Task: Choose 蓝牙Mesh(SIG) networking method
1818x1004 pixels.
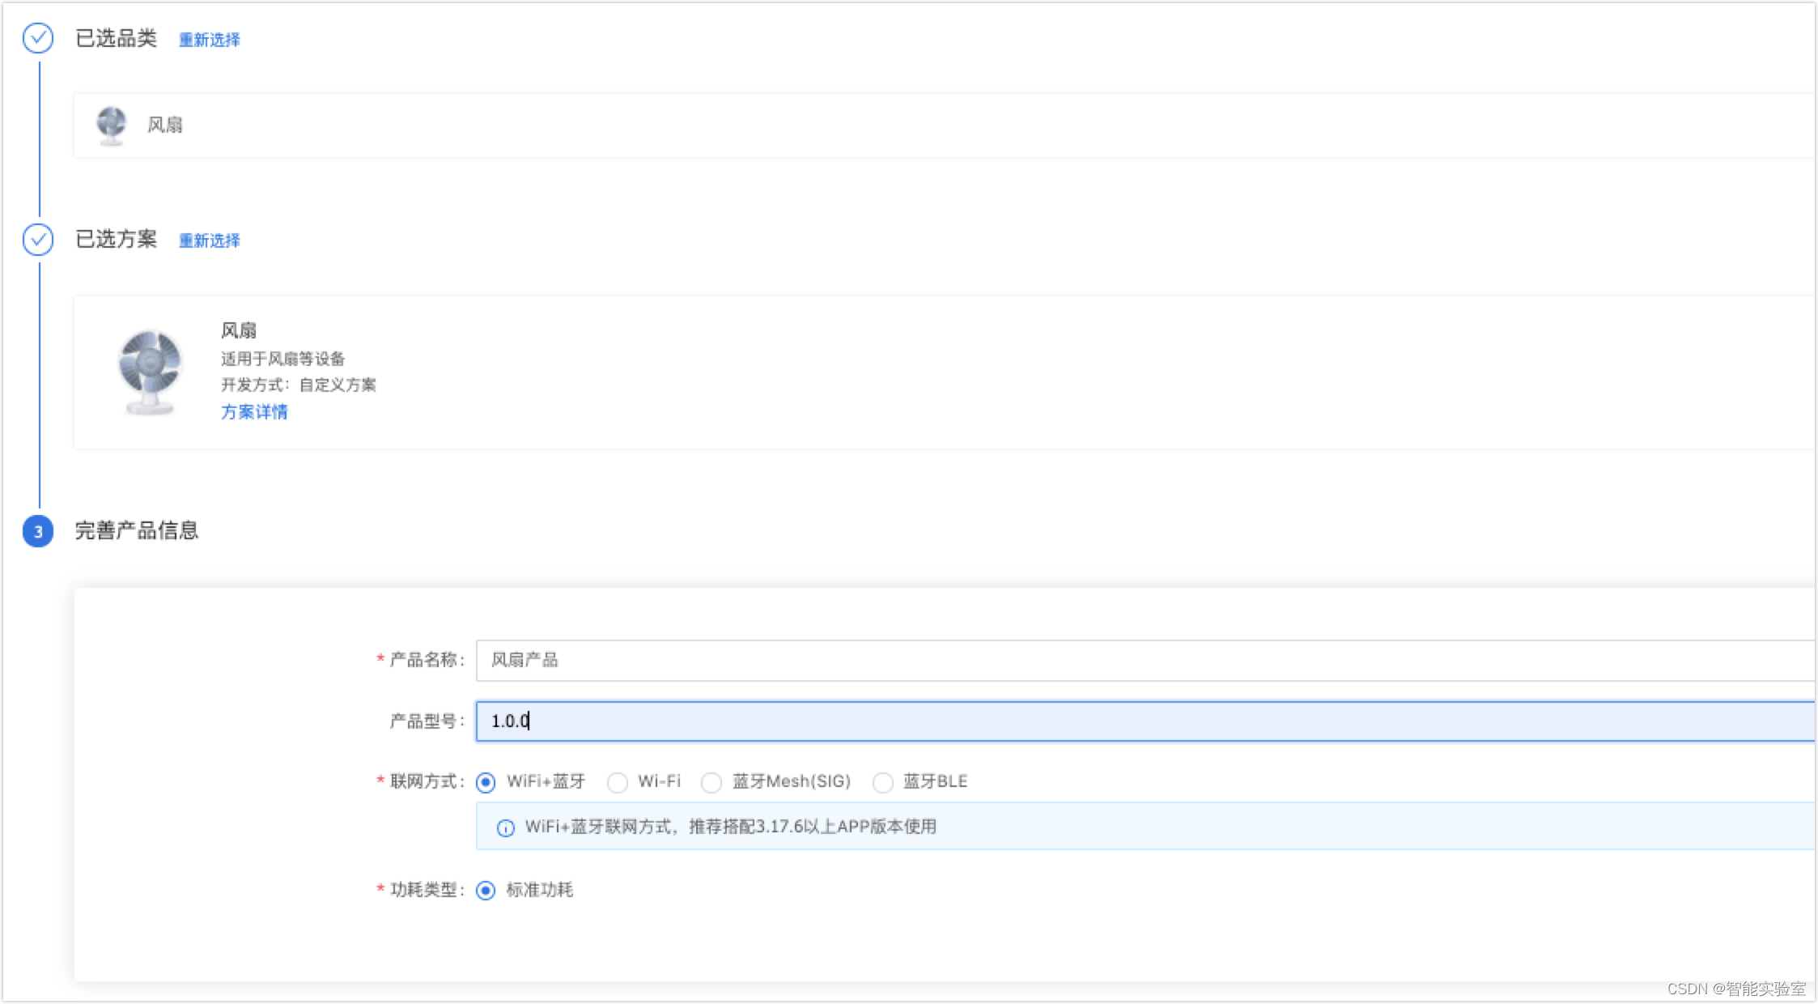Action: pos(711,782)
